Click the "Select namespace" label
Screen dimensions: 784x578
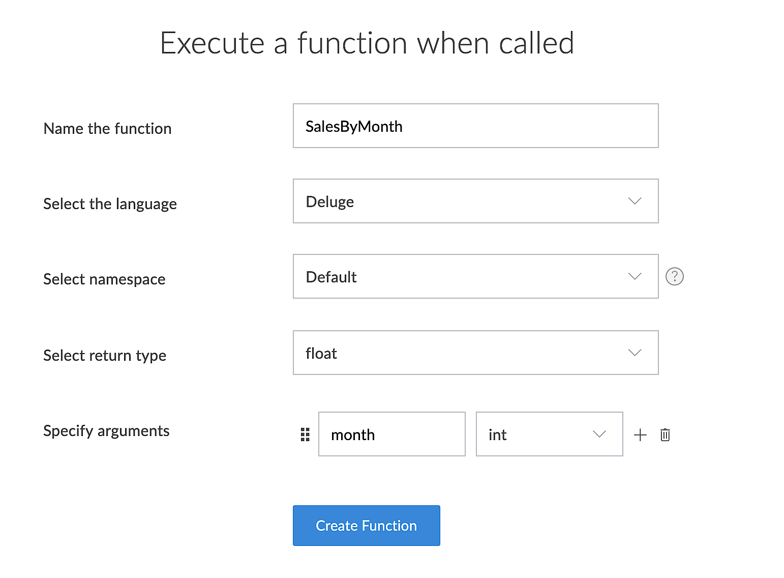[104, 279]
